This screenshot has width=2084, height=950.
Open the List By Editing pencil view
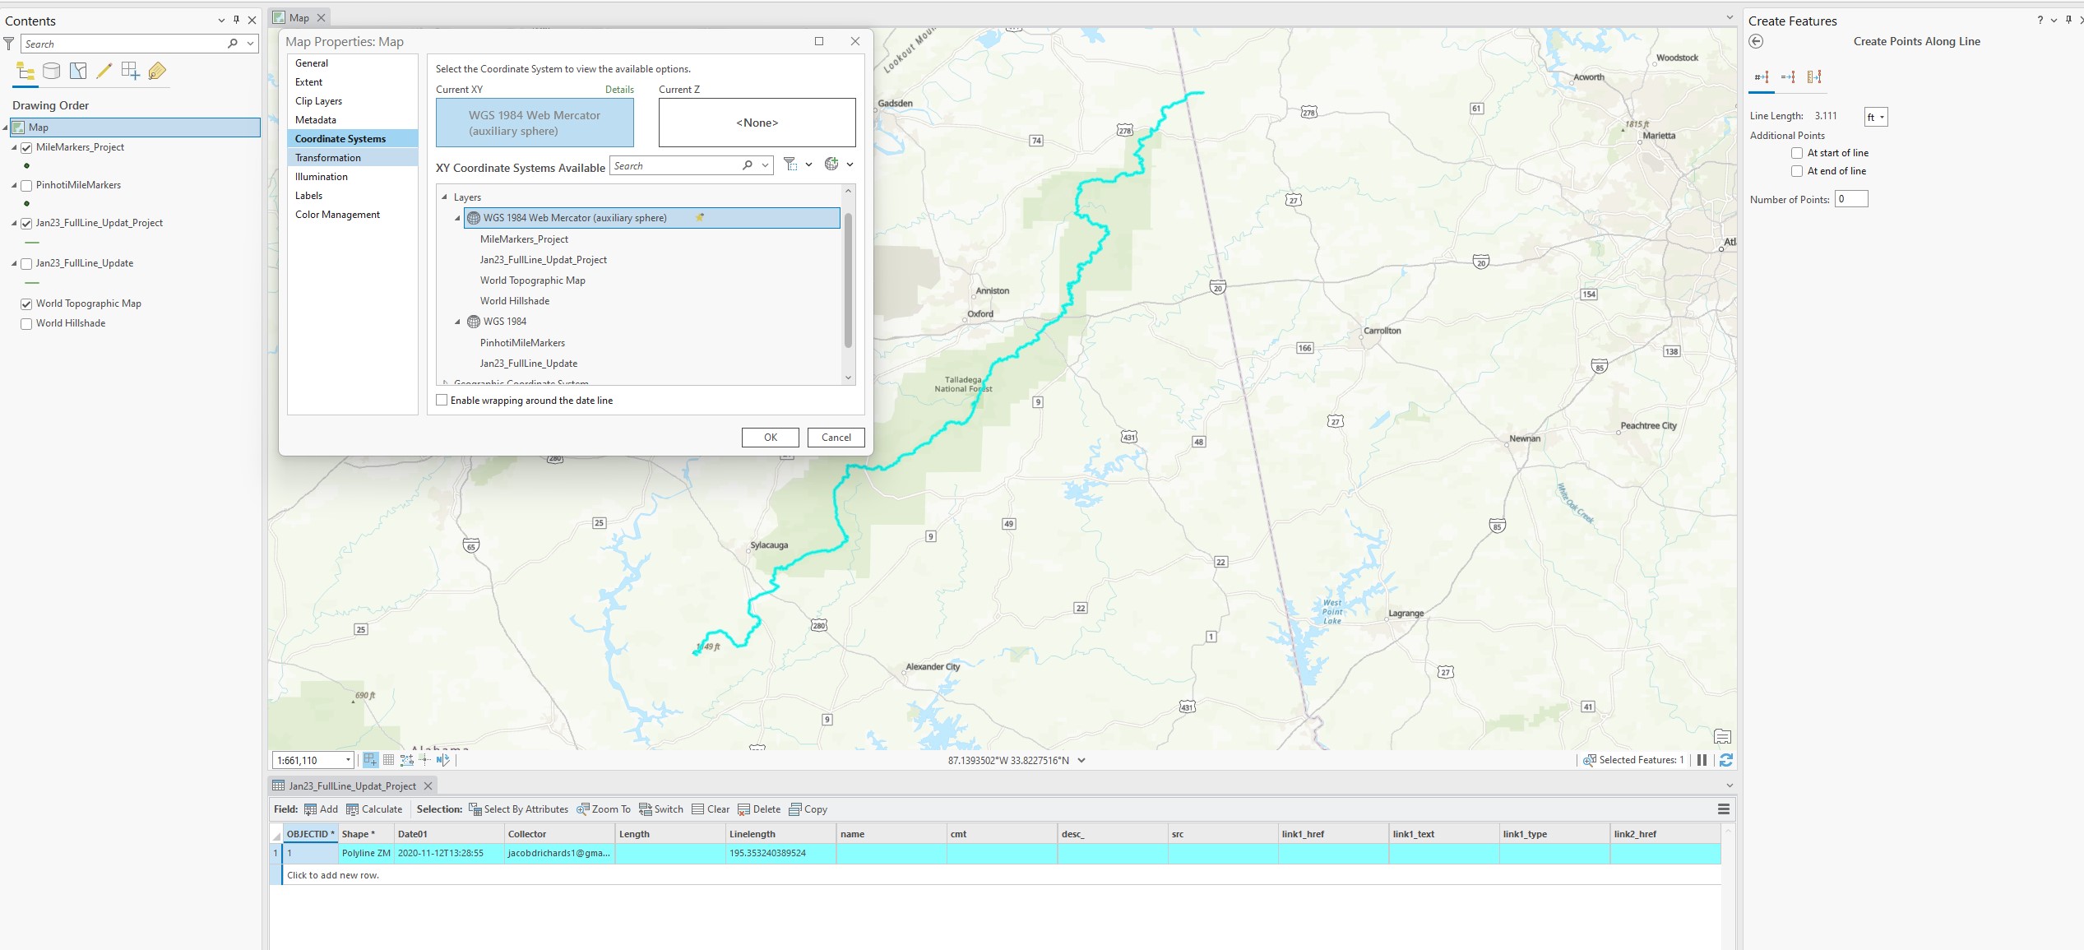point(104,72)
